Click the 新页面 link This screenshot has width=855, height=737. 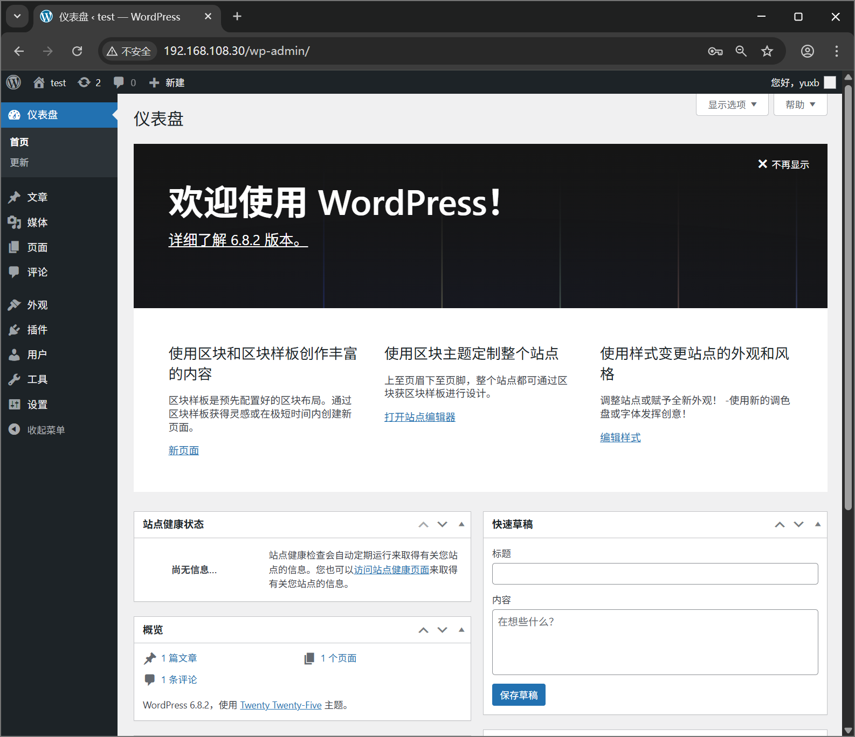pos(184,450)
